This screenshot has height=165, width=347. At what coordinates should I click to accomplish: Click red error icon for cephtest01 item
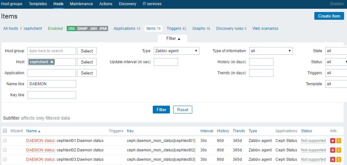(x=332, y=141)
